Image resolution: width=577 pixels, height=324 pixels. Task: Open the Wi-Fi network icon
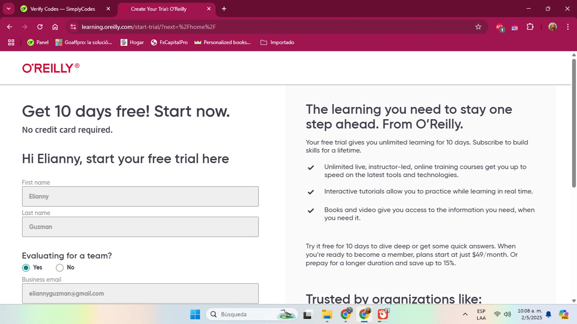[497, 314]
